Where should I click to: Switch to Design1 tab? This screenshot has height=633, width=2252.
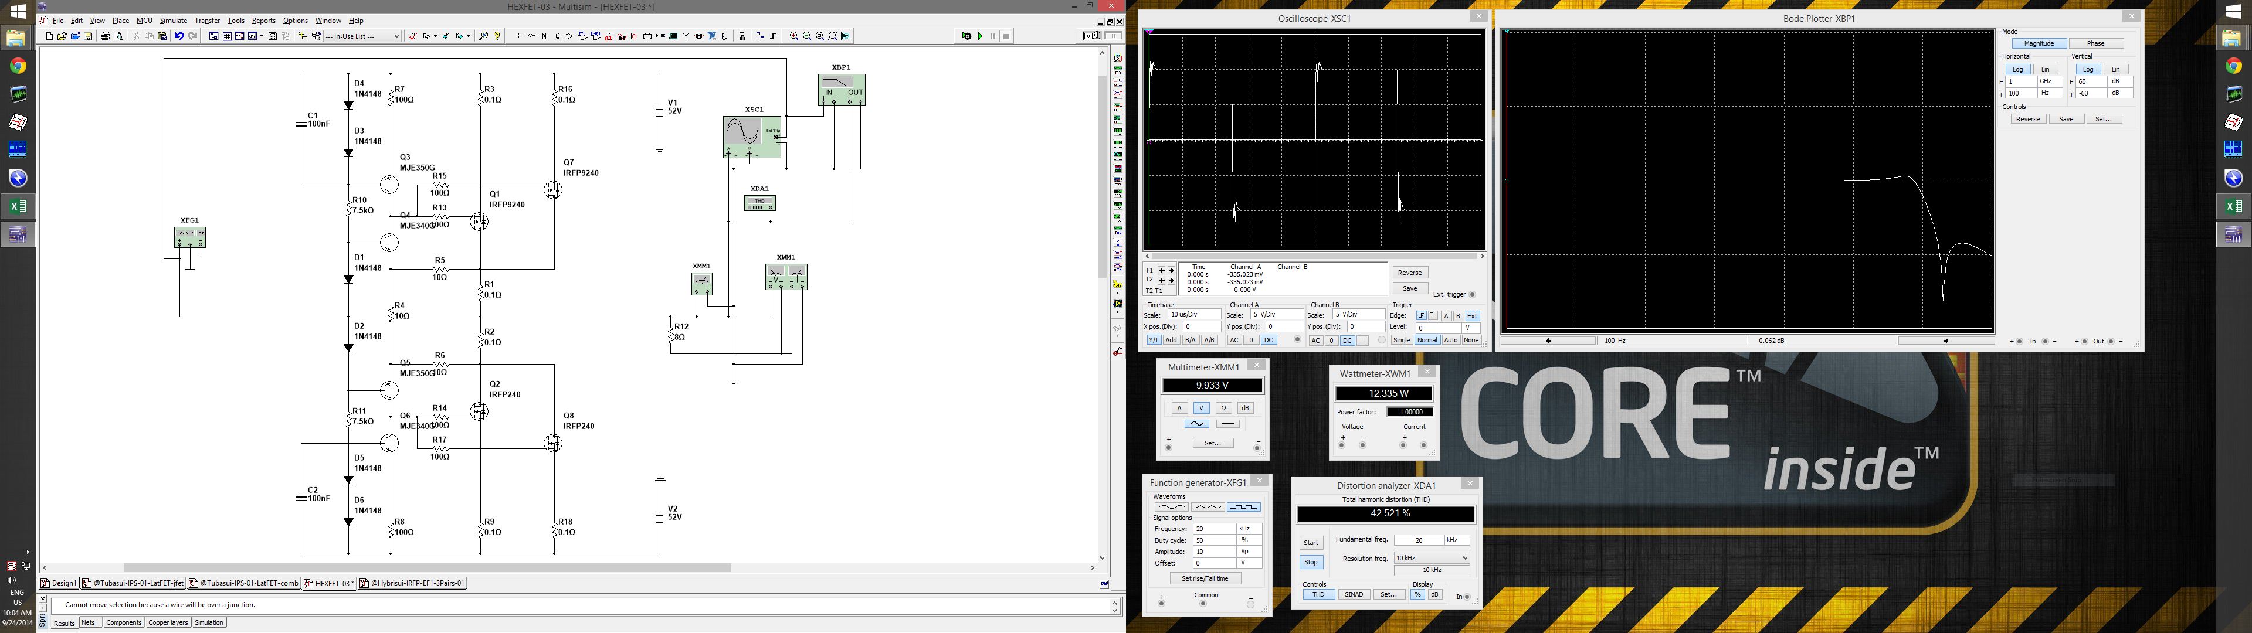coord(59,583)
